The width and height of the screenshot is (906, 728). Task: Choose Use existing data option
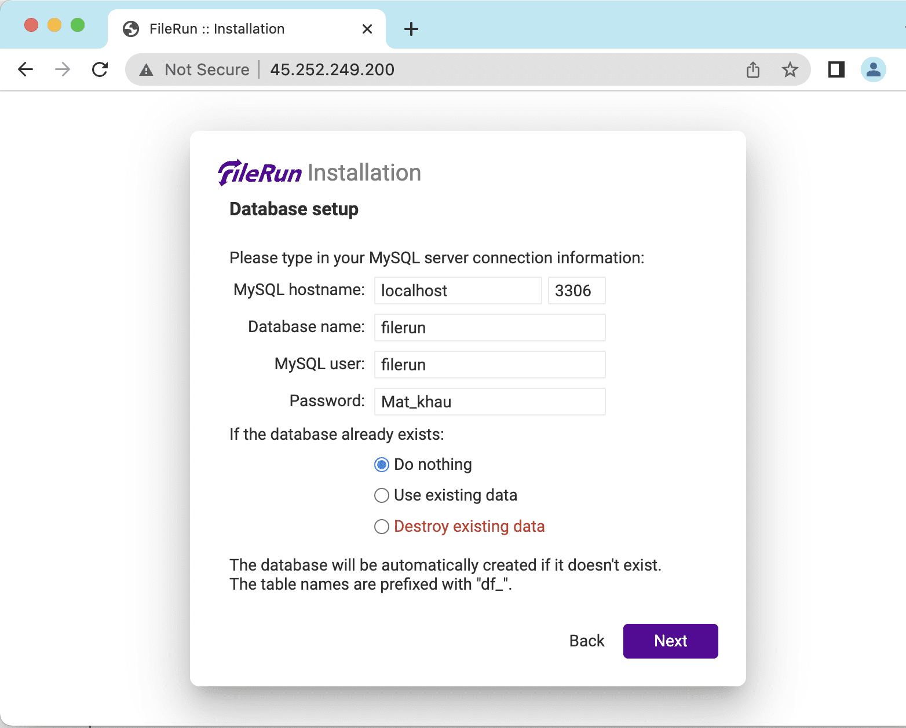382,495
